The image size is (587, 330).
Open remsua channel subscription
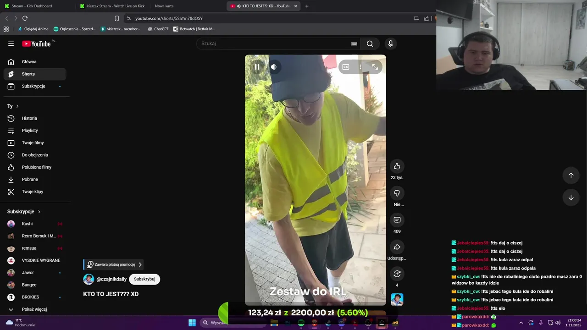click(x=34, y=248)
